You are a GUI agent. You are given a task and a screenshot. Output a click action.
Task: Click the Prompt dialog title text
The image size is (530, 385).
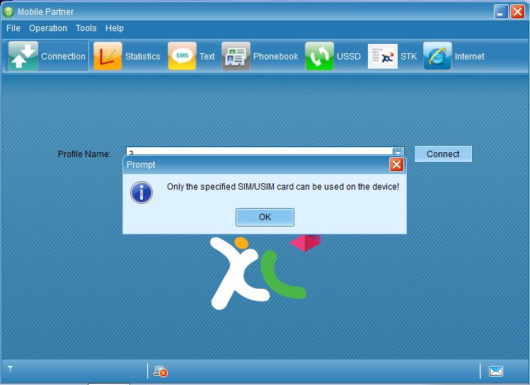click(x=141, y=165)
